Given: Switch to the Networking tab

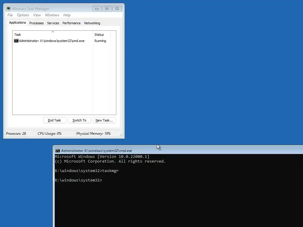Looking at the screenshot, I should click(92, 23).
